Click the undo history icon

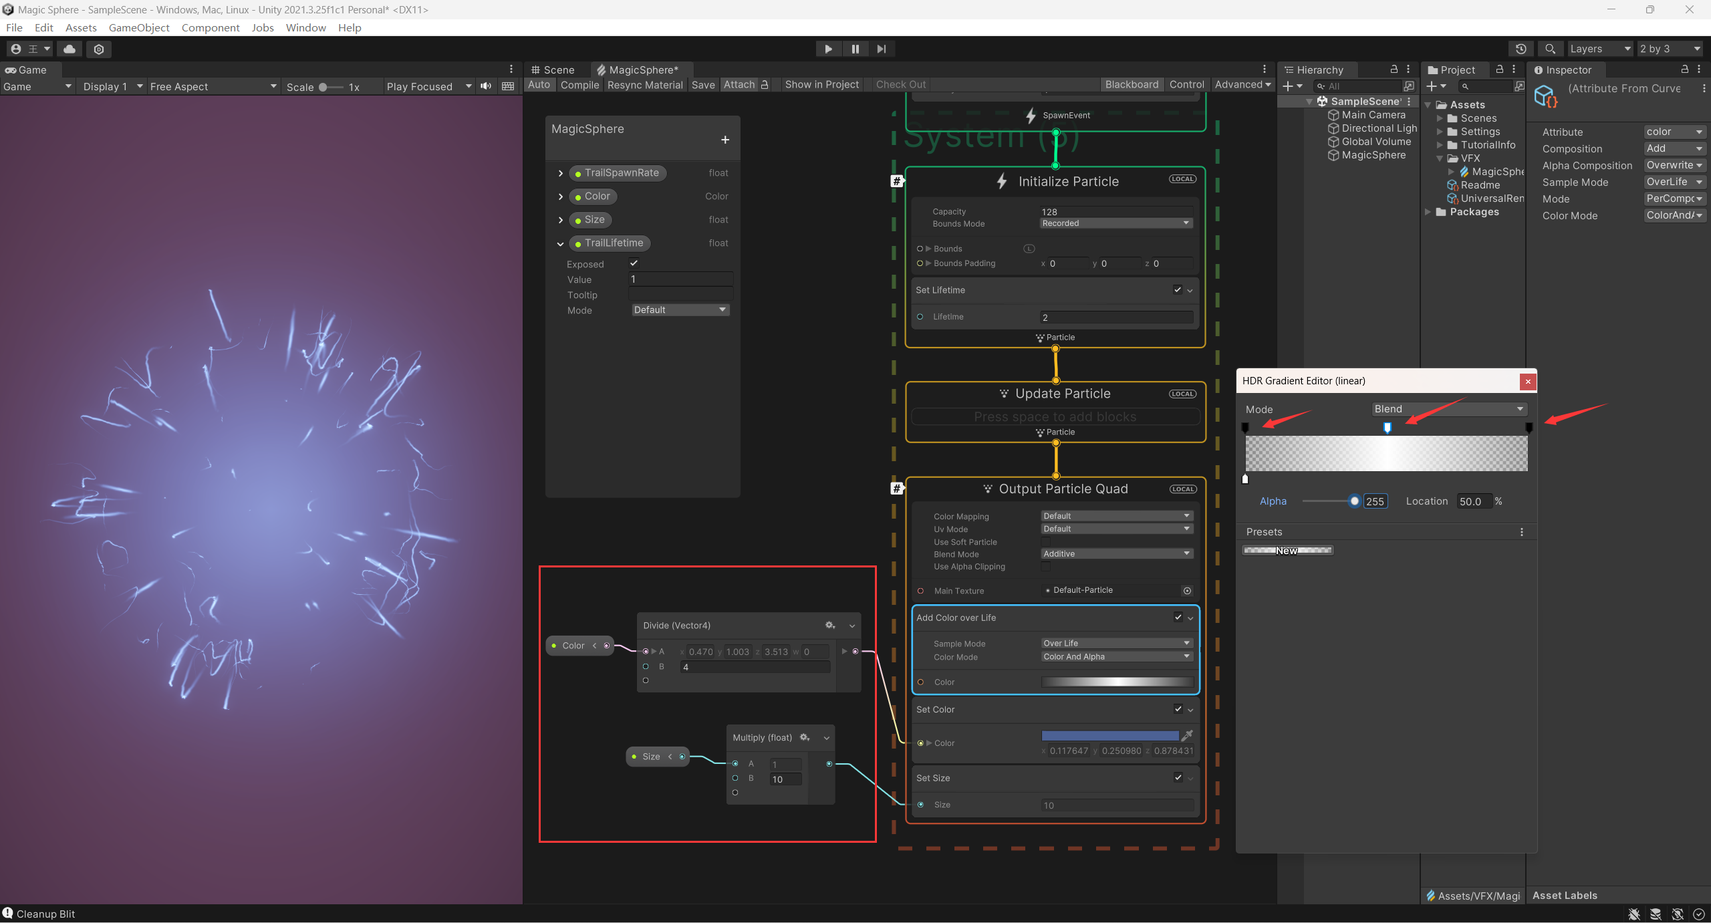(1521, 49)
